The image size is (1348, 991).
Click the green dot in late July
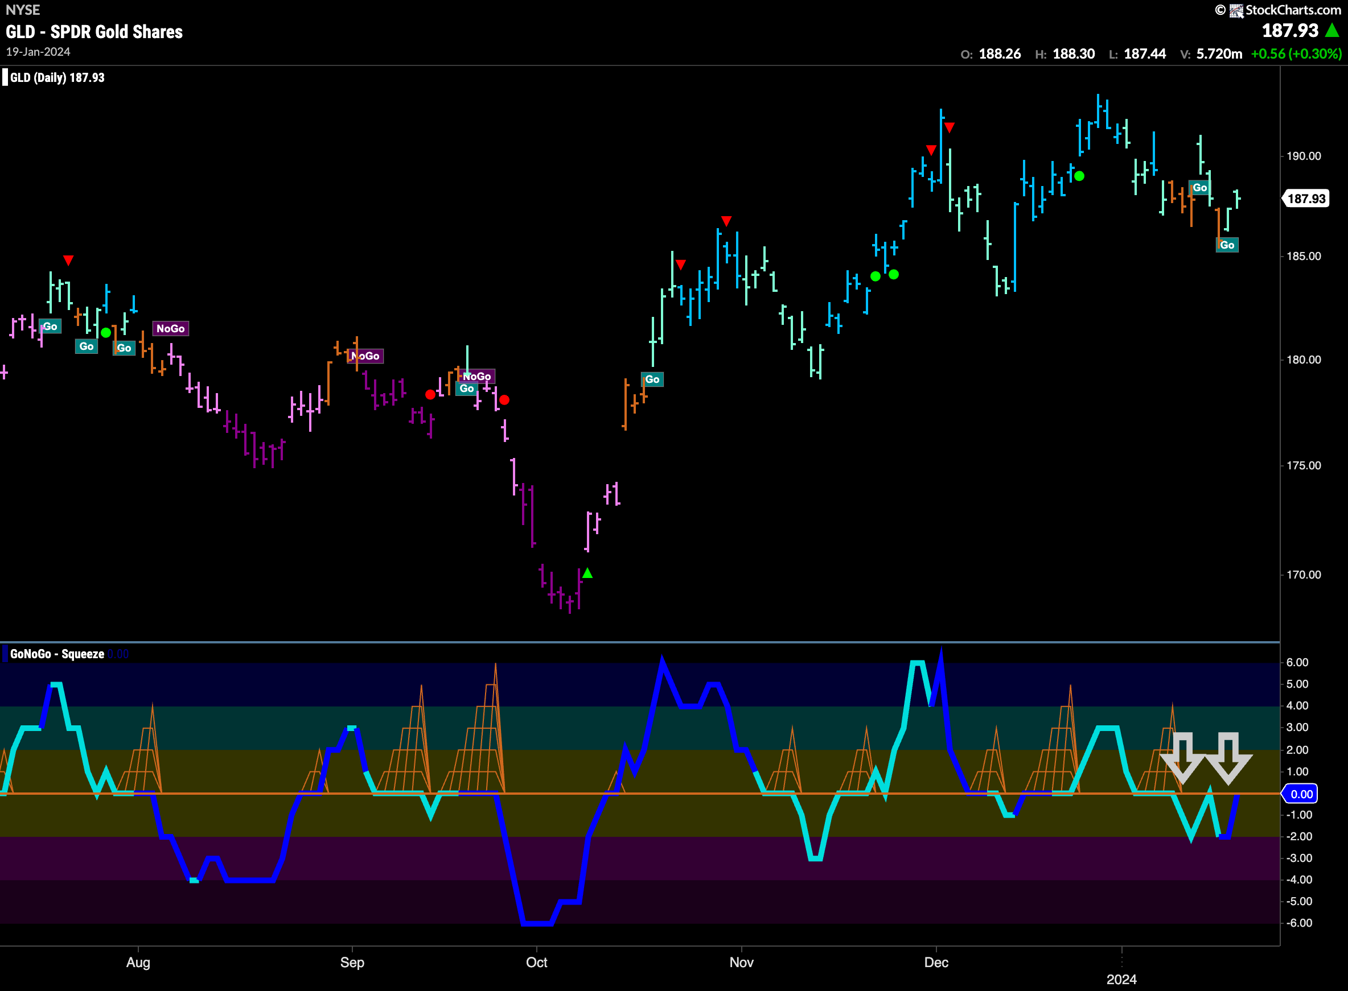(x=106, y=332)
